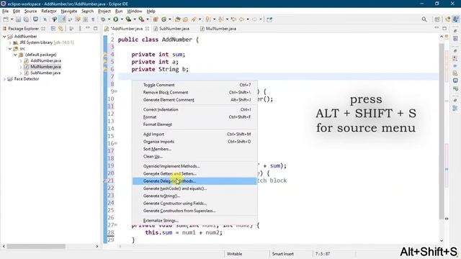This screenshot has height=259, width=461.
Task: Click the Save All toolbar icon
Action: (x=26, y=19)
